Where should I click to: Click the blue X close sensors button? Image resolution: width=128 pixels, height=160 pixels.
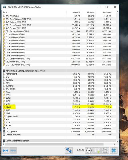click(x=114, y=151)
